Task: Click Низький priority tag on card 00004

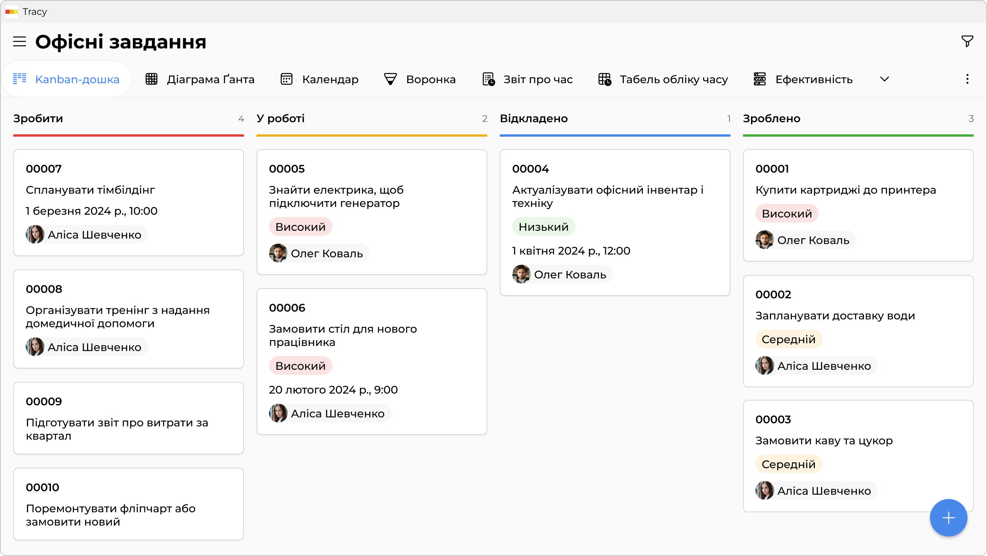Action: (x=543, y=227)
